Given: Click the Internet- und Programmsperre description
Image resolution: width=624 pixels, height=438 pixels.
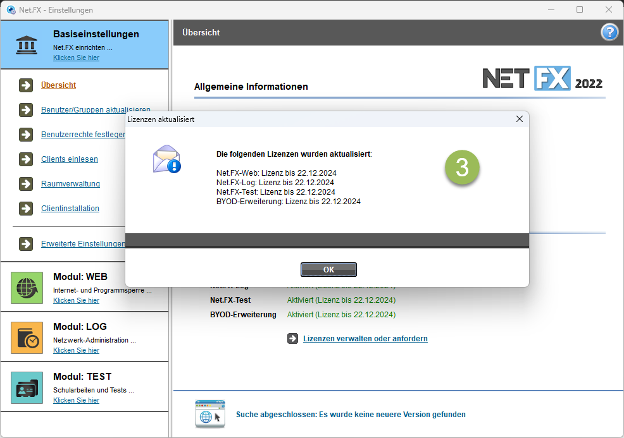Looking at the screenshot, I should (103, 290).
